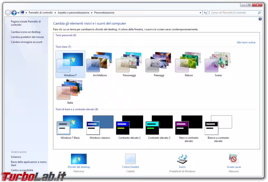Refresh the page via address bar button

tap(205, 13)
